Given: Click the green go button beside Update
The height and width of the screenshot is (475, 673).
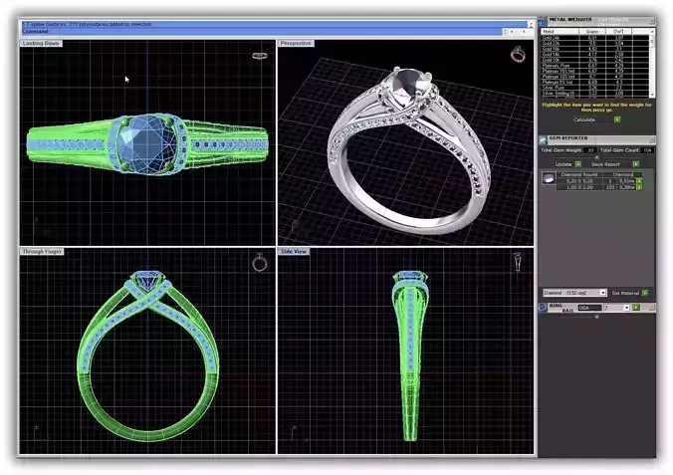Looking at the screenshot, I should click(578, 164).
